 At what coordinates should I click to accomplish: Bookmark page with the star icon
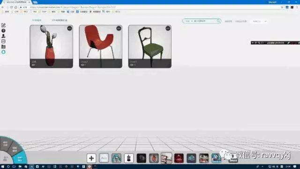tap(282, 8)
